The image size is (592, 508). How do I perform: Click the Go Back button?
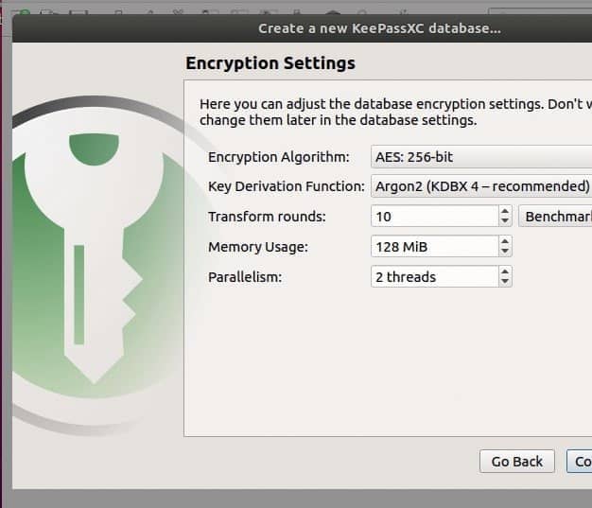click(517, 462)
